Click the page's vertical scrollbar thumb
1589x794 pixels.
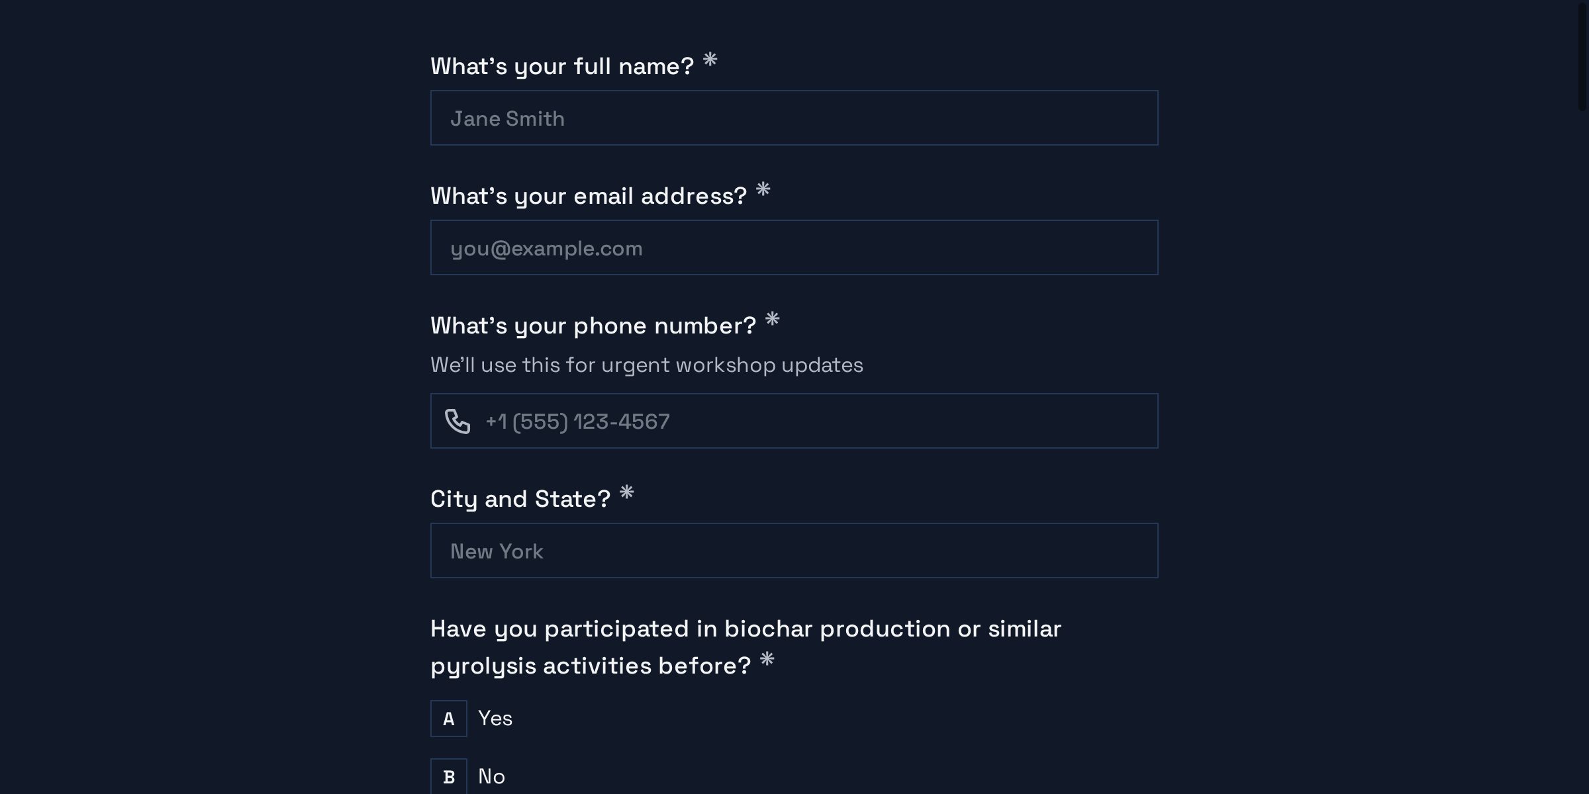click(1582, 56)
